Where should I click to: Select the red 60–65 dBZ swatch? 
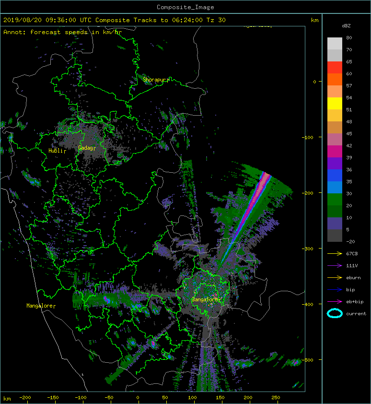335,68
